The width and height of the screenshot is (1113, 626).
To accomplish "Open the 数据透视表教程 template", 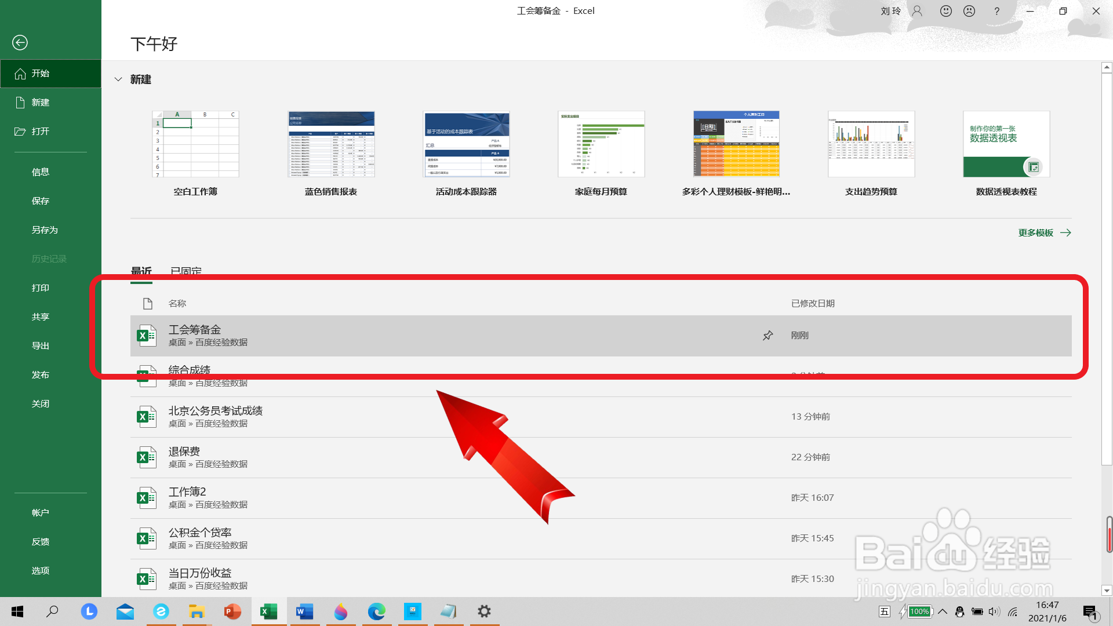I will (1006, 144).
